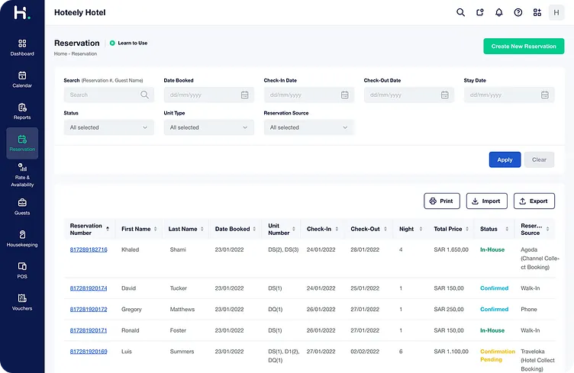Open the POS section
The width and height of the screenshot is (574, 373).
click(22, 271)
